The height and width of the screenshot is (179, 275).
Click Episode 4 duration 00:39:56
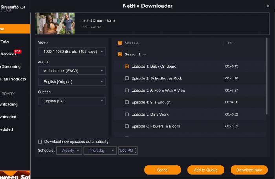click(x=232, y=102)
